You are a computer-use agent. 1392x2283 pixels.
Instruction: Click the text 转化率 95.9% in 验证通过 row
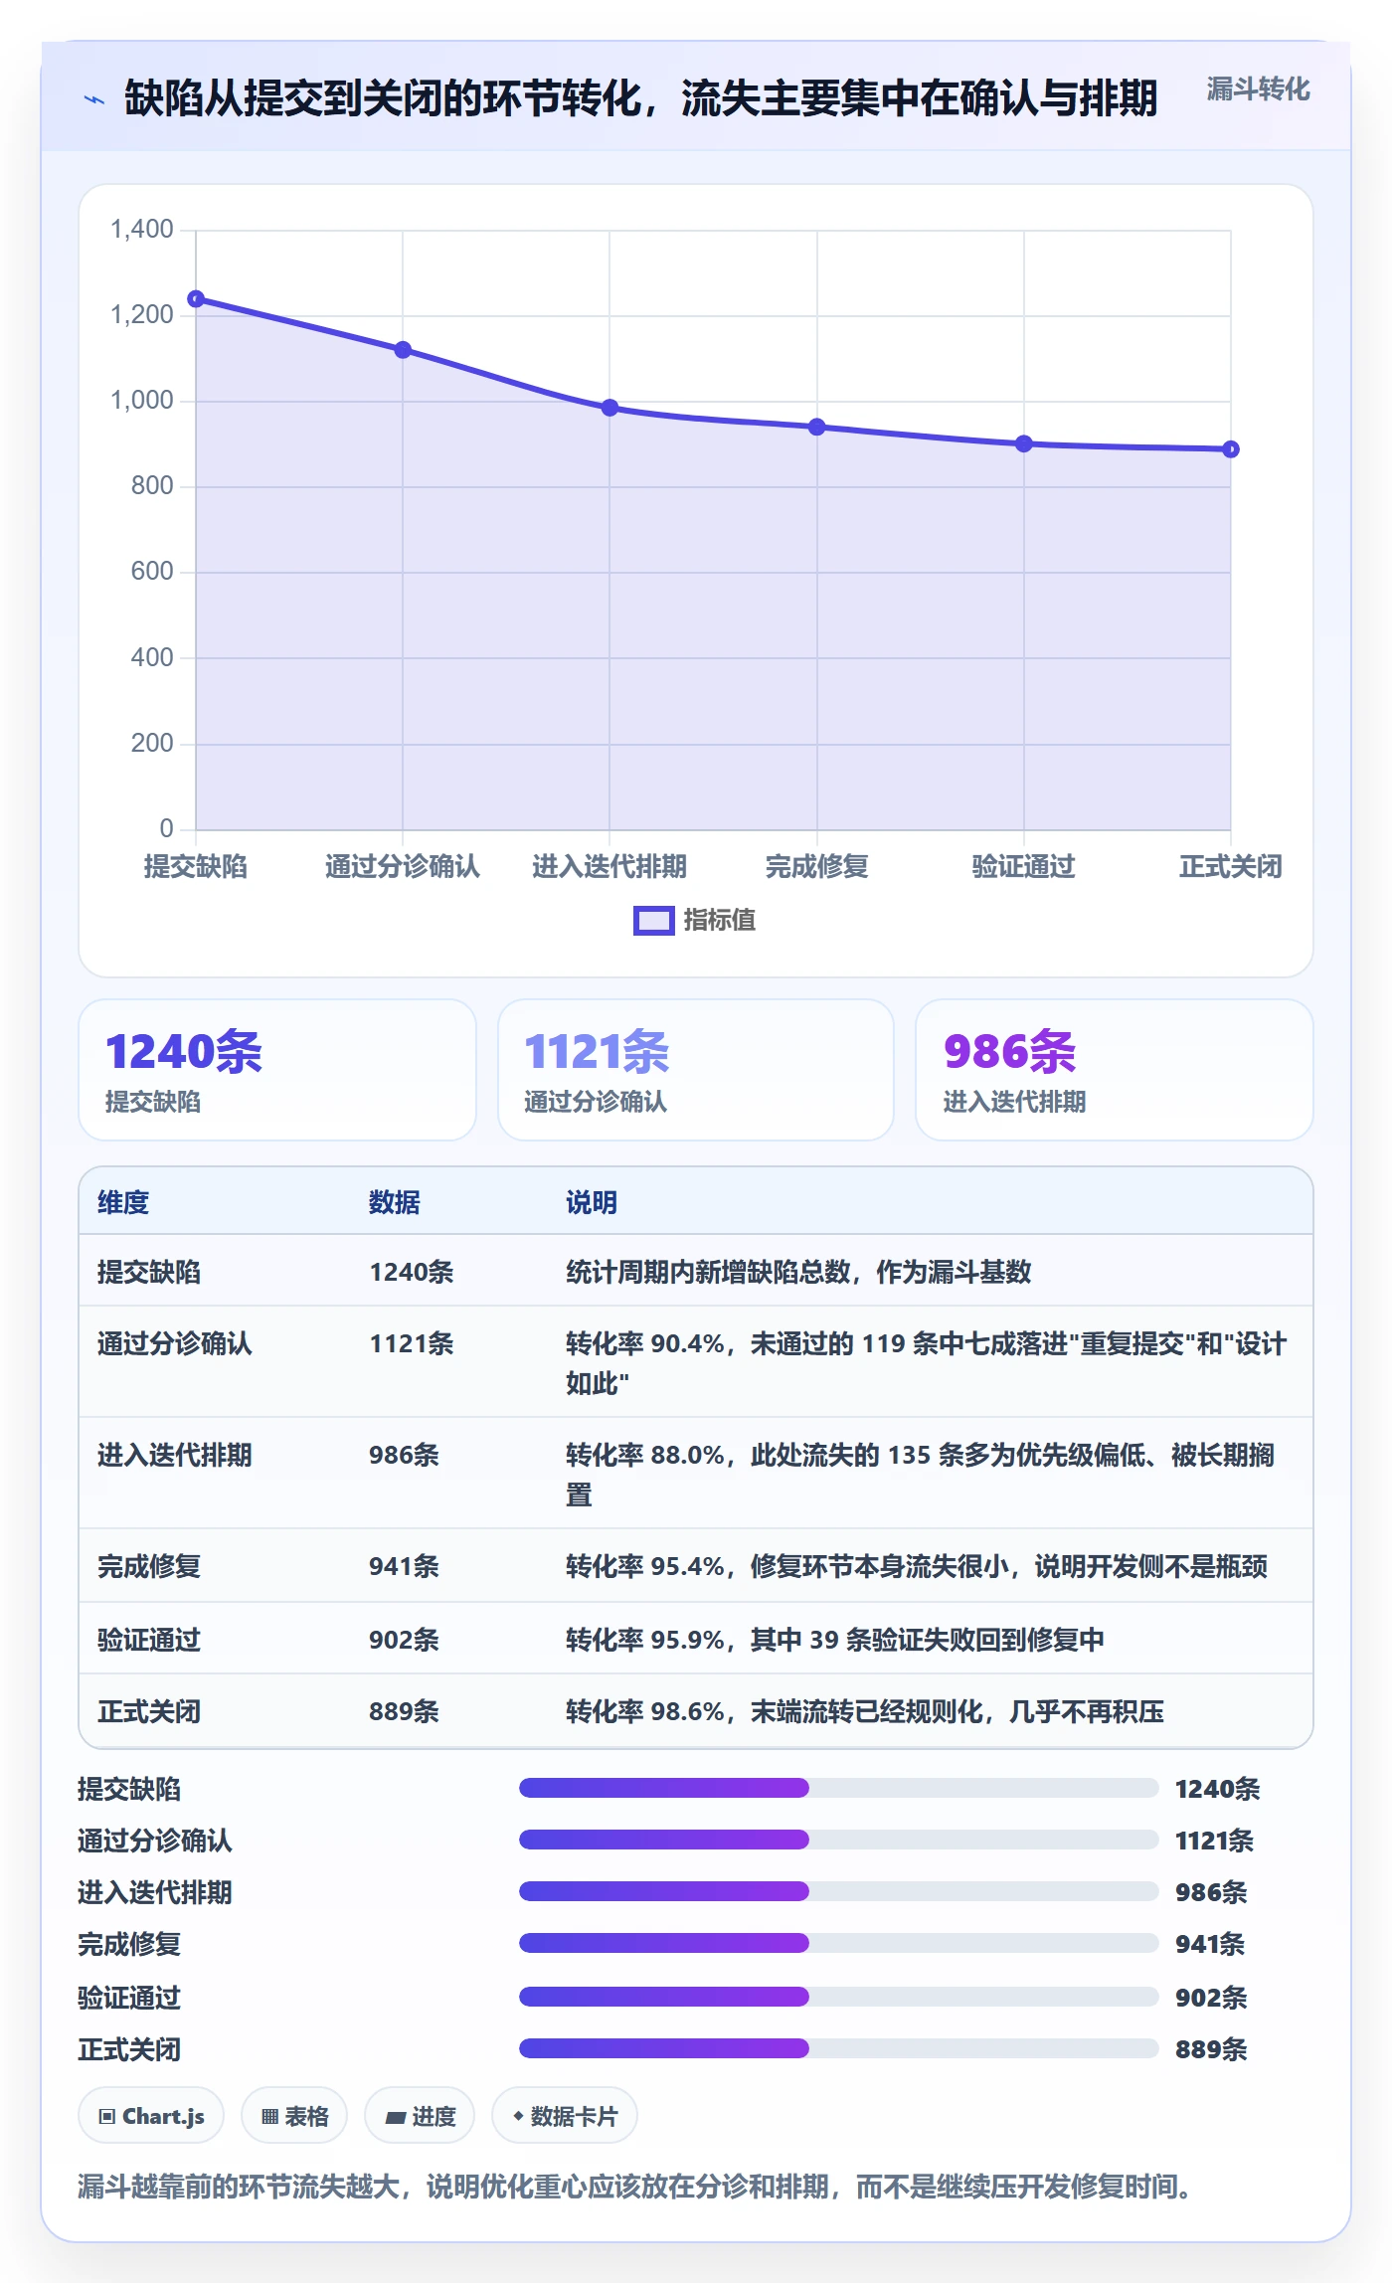coord(645,1640)
